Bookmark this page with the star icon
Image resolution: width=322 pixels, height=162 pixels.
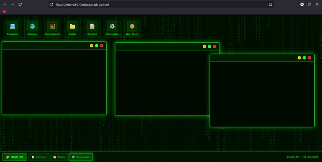tap(270, 4)
